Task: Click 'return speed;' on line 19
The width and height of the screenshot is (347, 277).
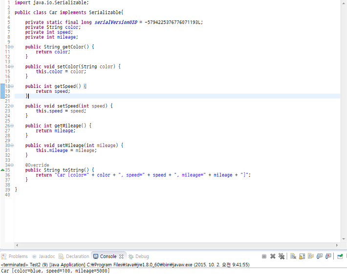Action: coord(53,91)
